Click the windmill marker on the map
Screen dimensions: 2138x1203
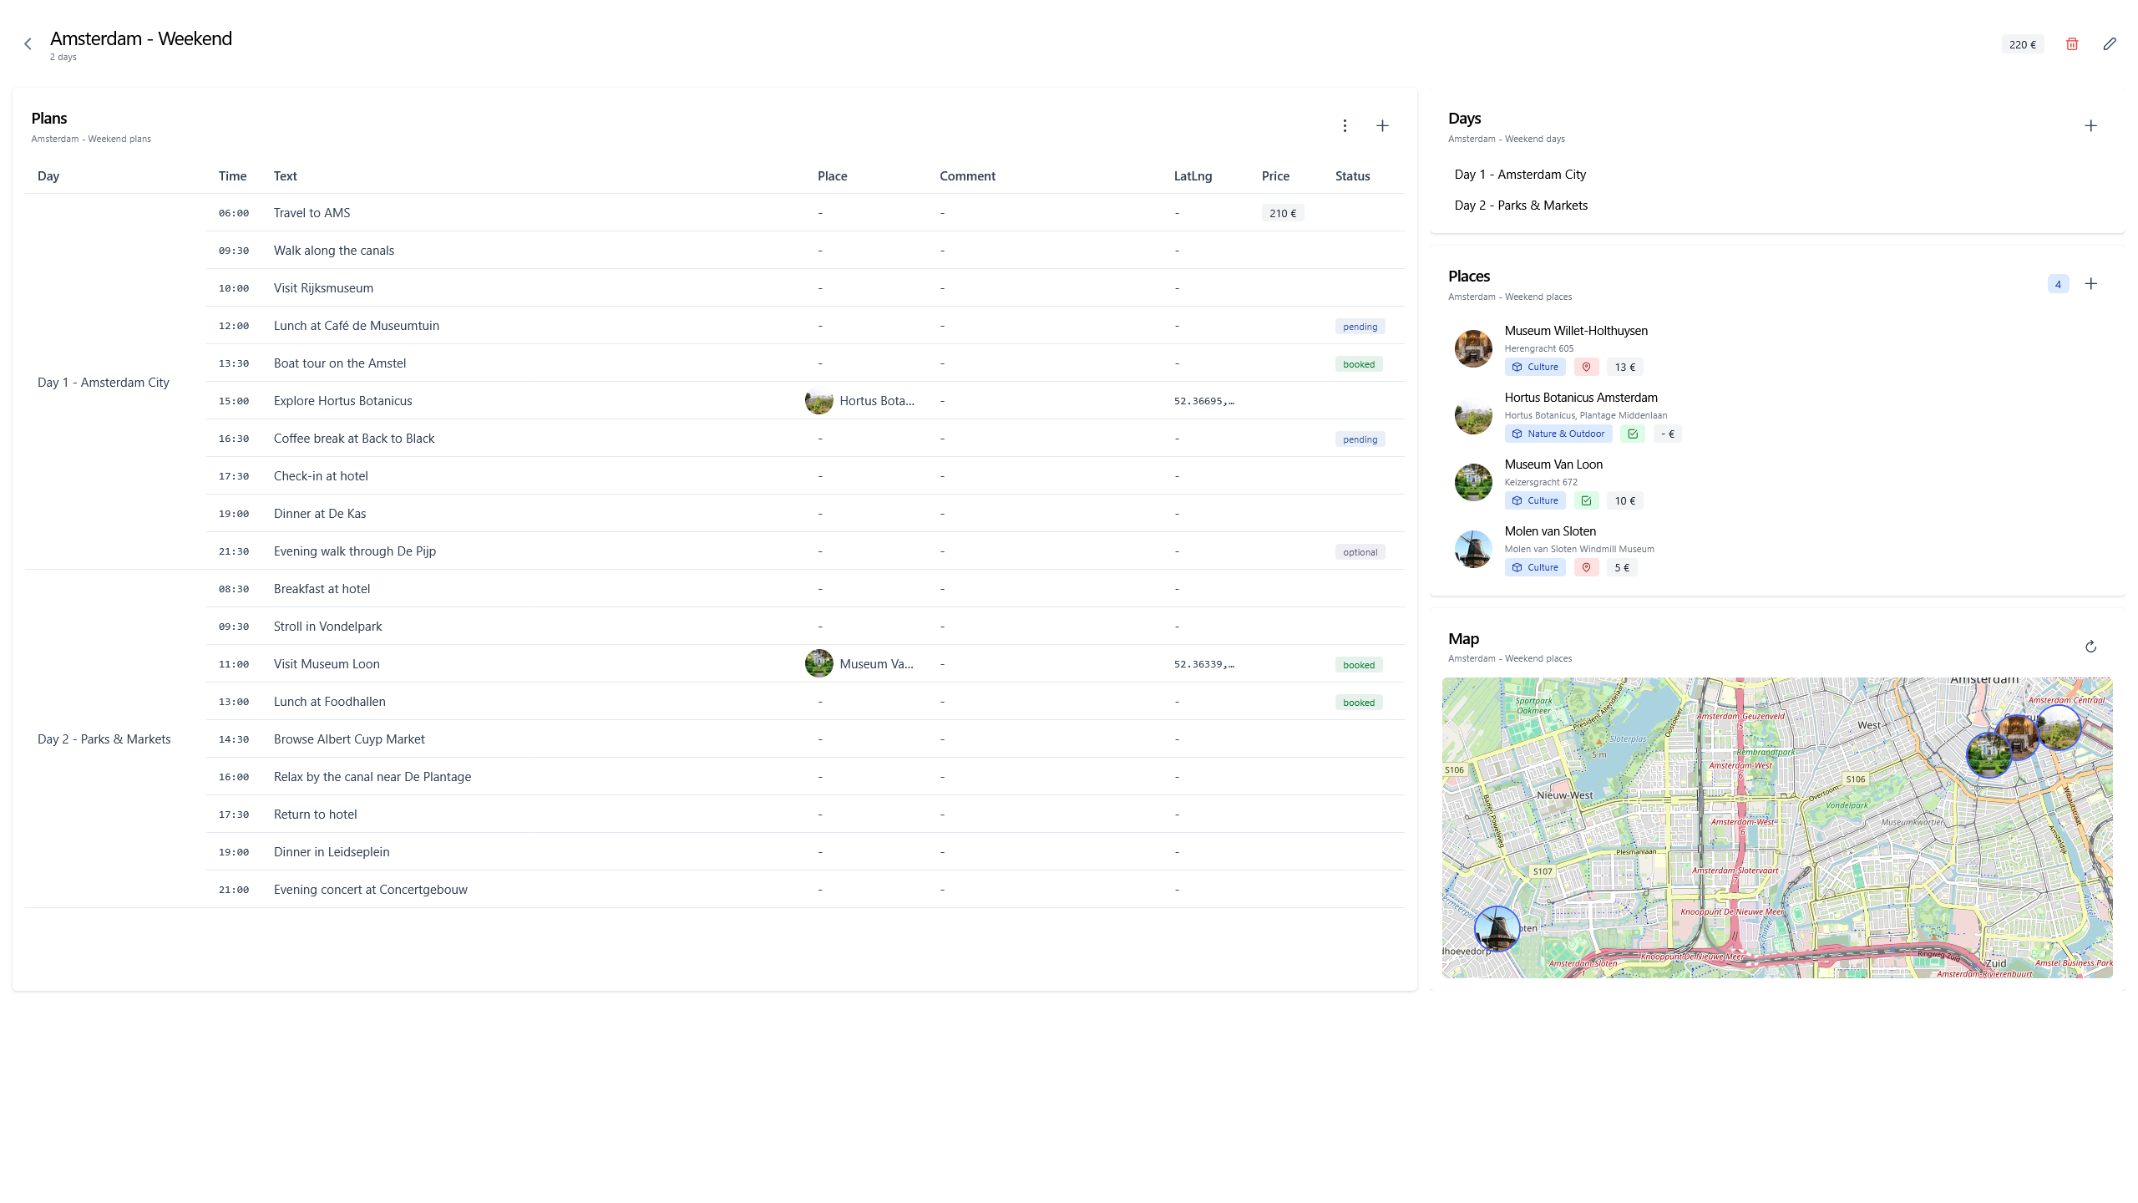tap(1497, 928)
